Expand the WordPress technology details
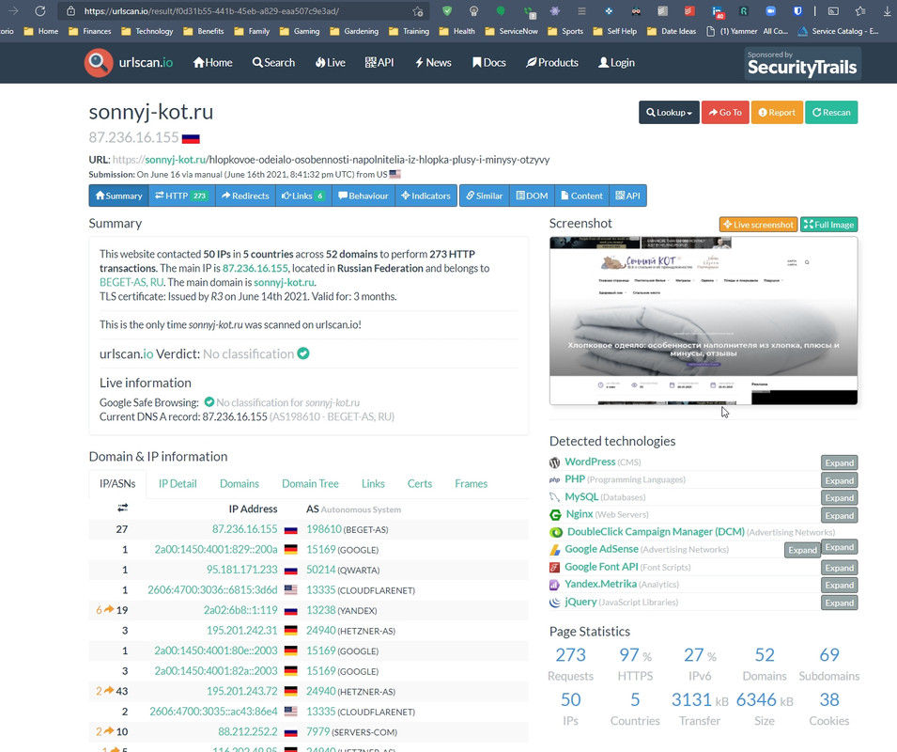Screen dimensions: 897x752 839,462
